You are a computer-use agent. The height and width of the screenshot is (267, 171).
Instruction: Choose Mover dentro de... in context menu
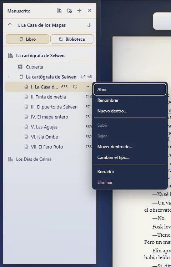coord(130,147)
